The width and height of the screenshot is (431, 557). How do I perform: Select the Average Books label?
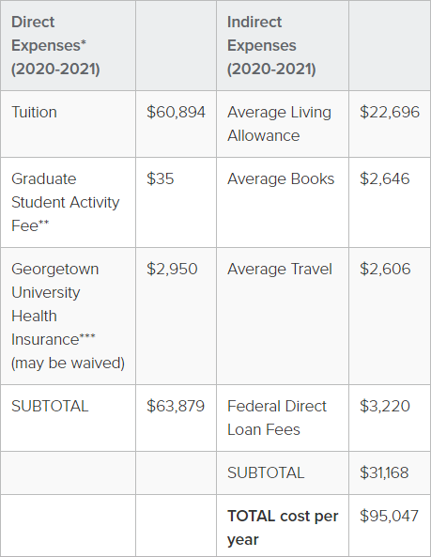tap(281, 178)
